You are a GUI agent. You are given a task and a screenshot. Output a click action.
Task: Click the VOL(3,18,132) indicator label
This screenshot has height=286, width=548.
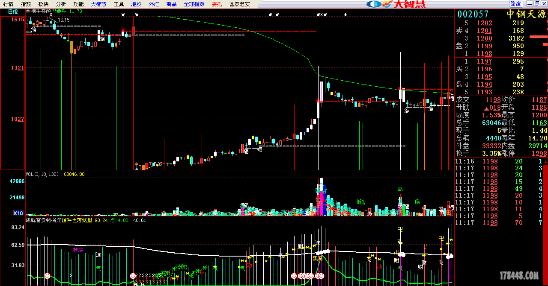pyautogui.click(x=43, y=174)
